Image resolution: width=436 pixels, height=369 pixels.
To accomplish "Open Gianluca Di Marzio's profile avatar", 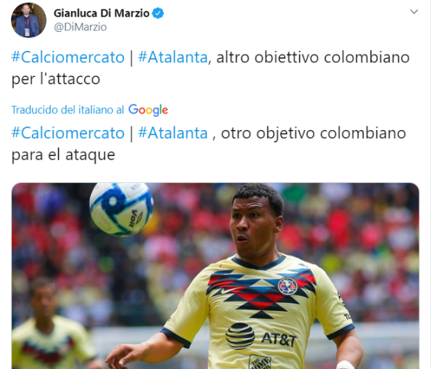I will pyautogui.click(x=28, y=20).
